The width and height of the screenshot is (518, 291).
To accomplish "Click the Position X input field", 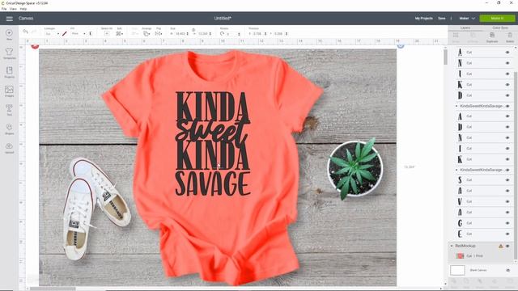I will pyautogui.click(x=258, y=34).
